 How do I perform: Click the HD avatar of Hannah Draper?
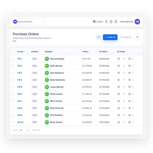[x=47, y=59]
